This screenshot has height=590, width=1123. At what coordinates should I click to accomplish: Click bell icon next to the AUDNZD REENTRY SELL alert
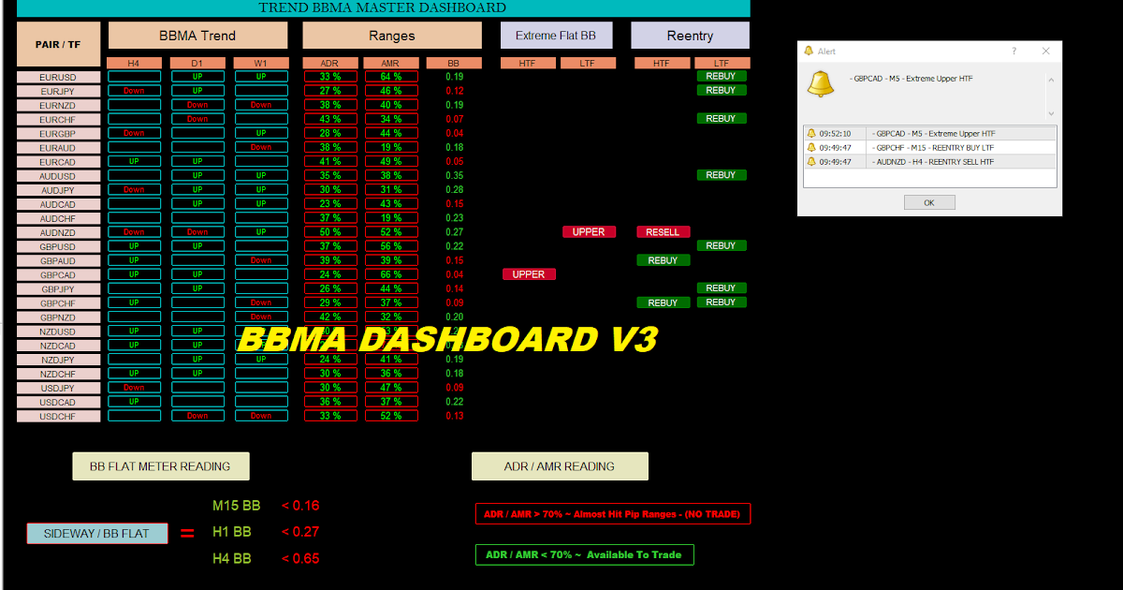click(811, 161)
